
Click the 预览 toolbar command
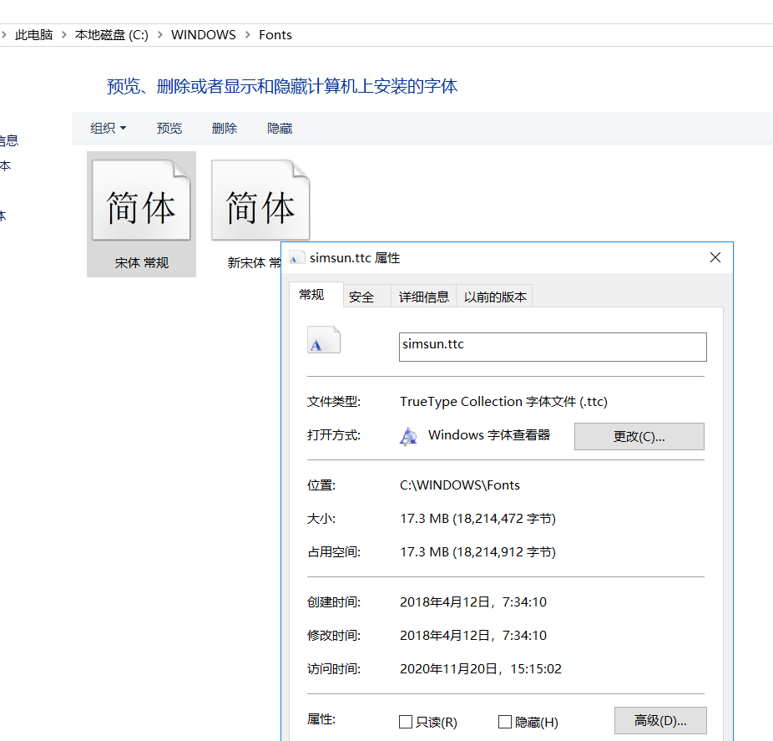point(169,128)
